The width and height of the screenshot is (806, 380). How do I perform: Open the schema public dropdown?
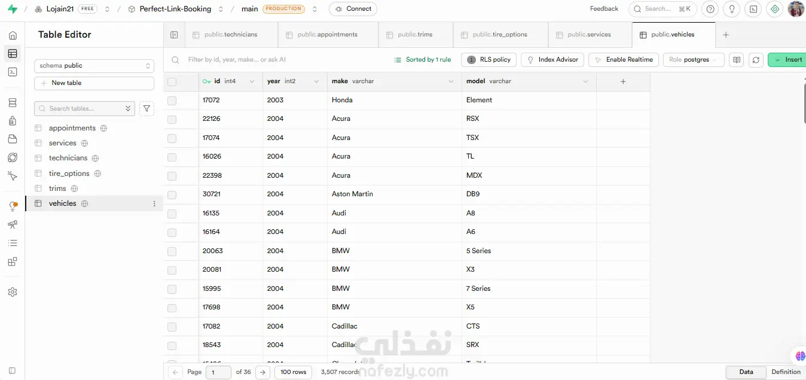[94, 66]
